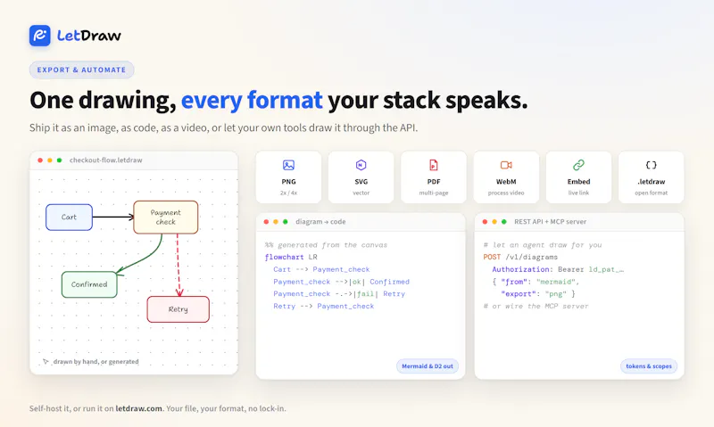Click the "REST API + MCP server" title
714x427 pixels.
tap(550, 221)
